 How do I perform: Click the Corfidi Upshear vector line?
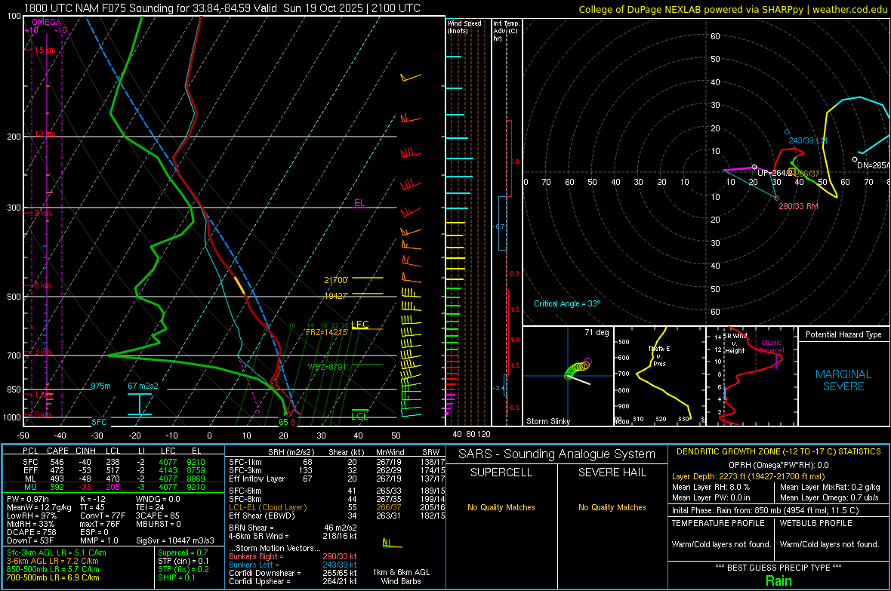tap(293, 581)
